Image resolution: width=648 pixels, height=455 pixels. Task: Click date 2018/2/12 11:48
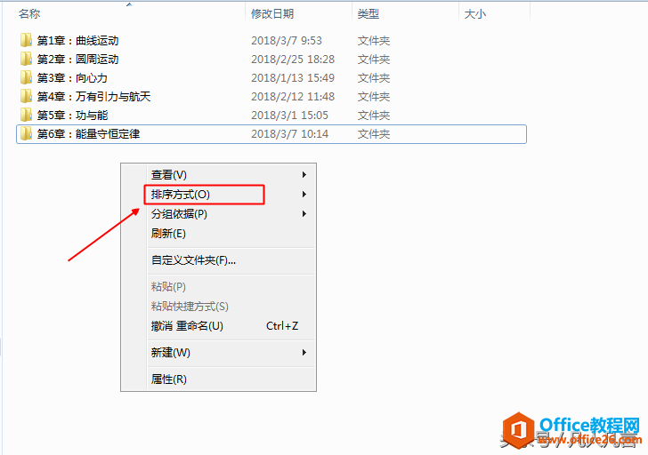pos(293,96)
